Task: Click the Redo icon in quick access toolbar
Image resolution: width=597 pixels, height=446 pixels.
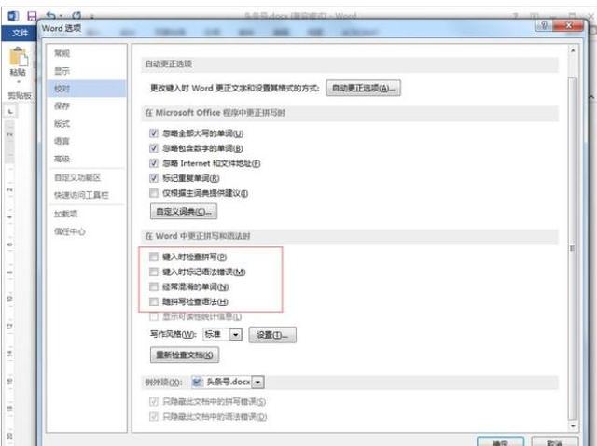Action: [x=76, y=16]
